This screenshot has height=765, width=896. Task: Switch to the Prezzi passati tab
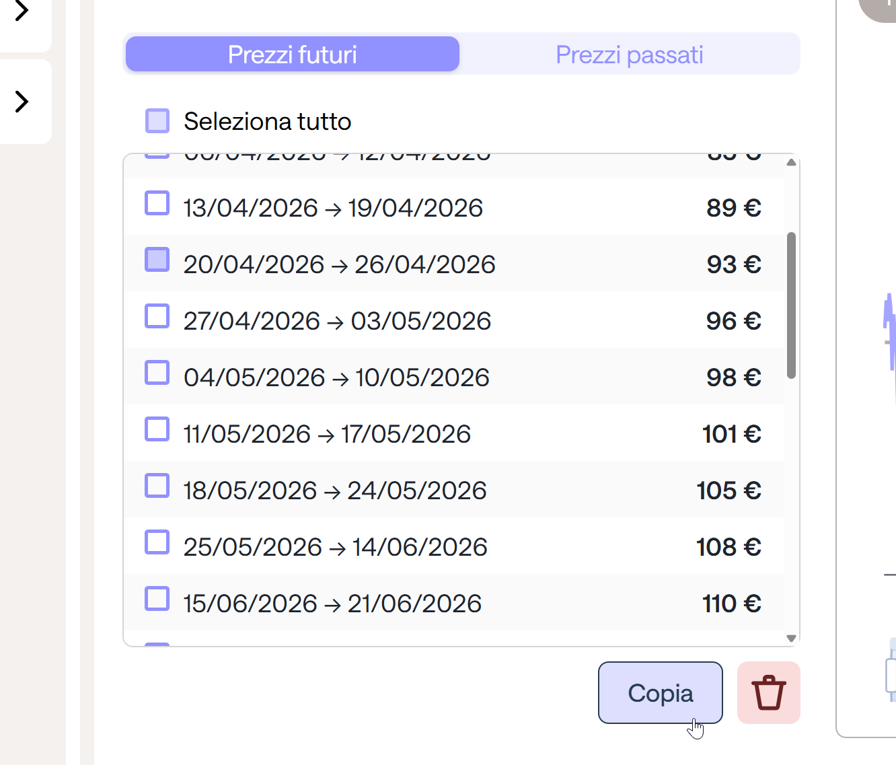630,54
